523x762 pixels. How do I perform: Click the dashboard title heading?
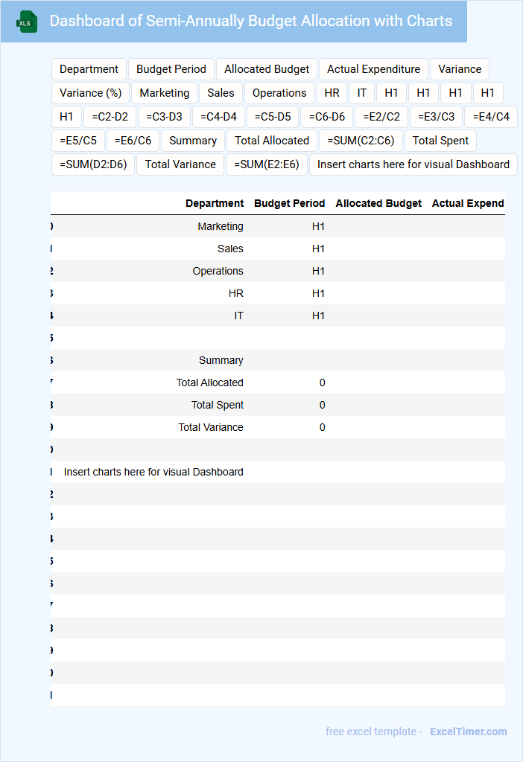[x=251, y=21]
